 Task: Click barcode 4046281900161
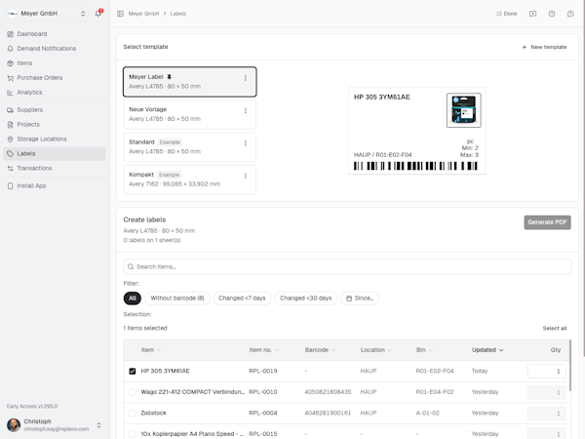click(328, 413)
